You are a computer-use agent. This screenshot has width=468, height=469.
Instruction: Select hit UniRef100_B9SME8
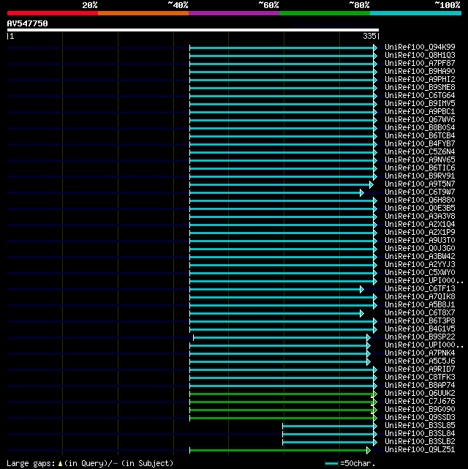pos(420,87)
